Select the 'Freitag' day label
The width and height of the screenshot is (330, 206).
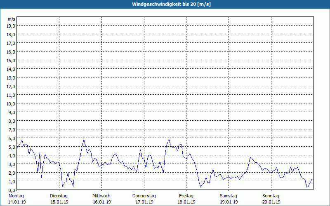[x=186, y=196]
